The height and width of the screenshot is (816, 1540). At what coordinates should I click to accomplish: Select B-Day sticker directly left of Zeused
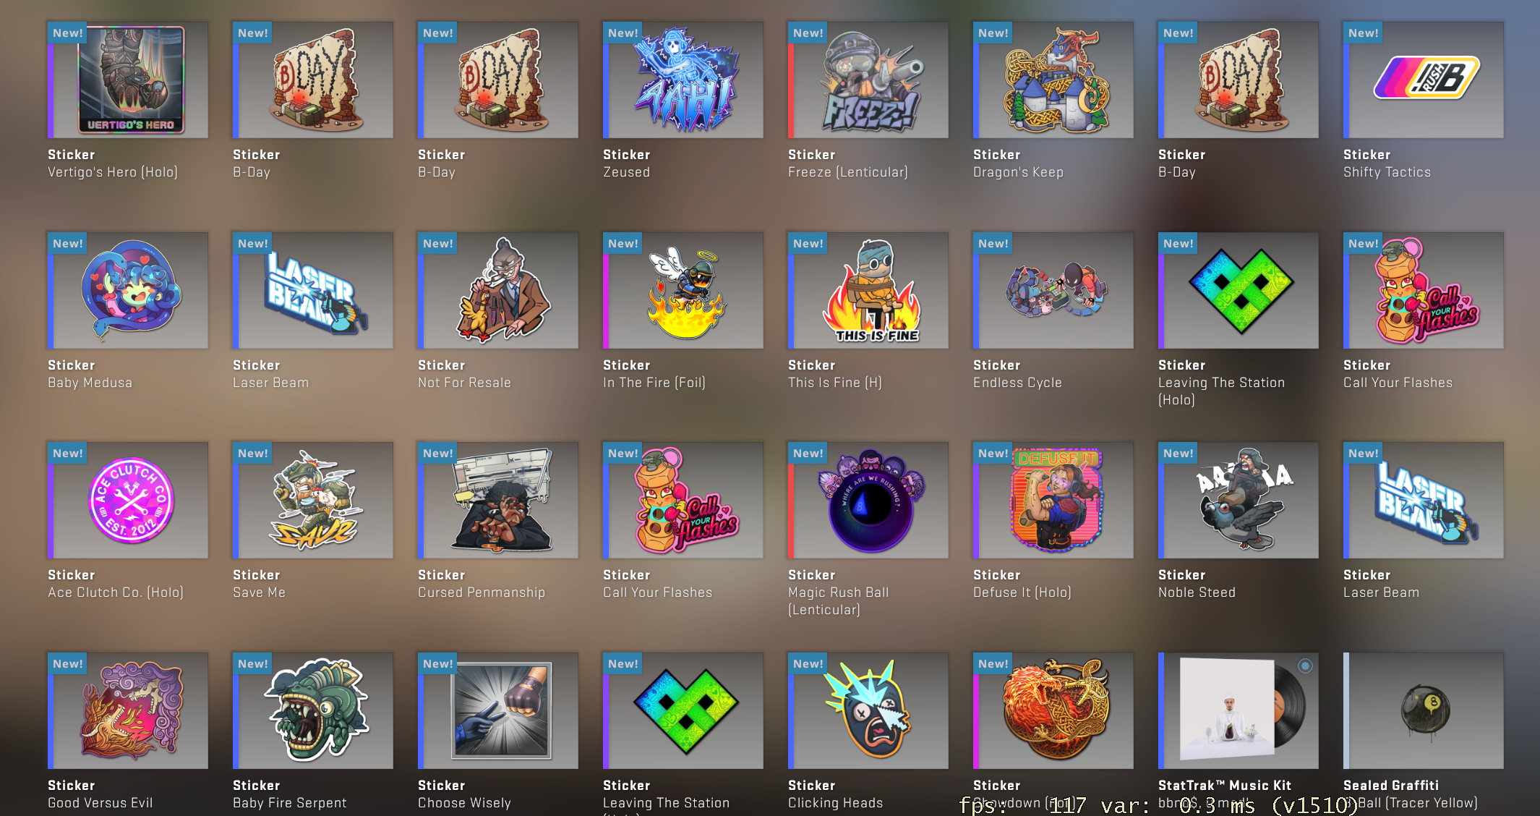coord(498,80)
